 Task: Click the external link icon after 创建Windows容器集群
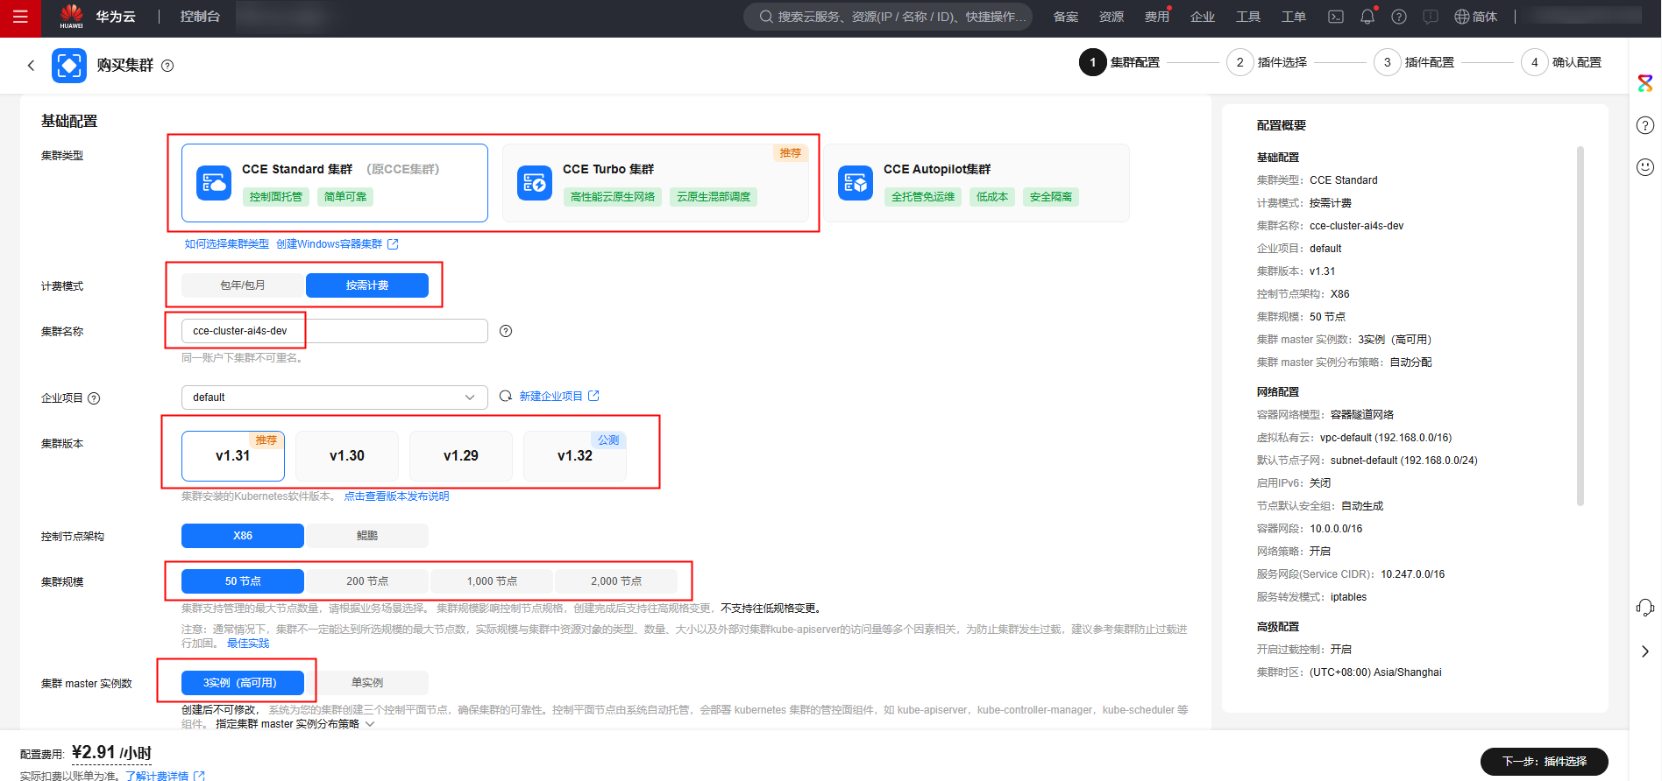pyautogui.click(x=393, y=244)
